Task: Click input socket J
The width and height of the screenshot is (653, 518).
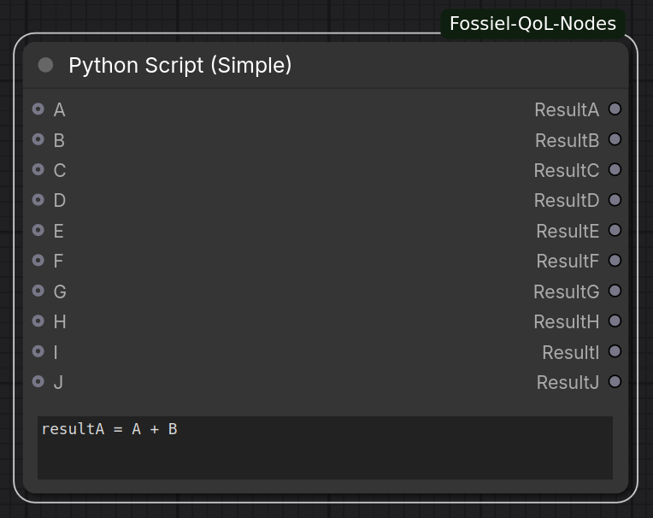Action: pos(38,381)
